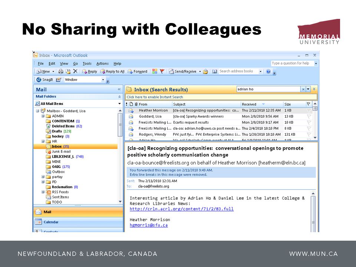This screenshot has height=267, width=356.
Task: Expand the ADMIN folder
Action: tap(43, 116)
